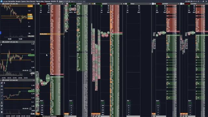Click the bars icon in the 4X 001 order book
The height and width of the screenshot is (117, 208).
[x=41, y=10]
